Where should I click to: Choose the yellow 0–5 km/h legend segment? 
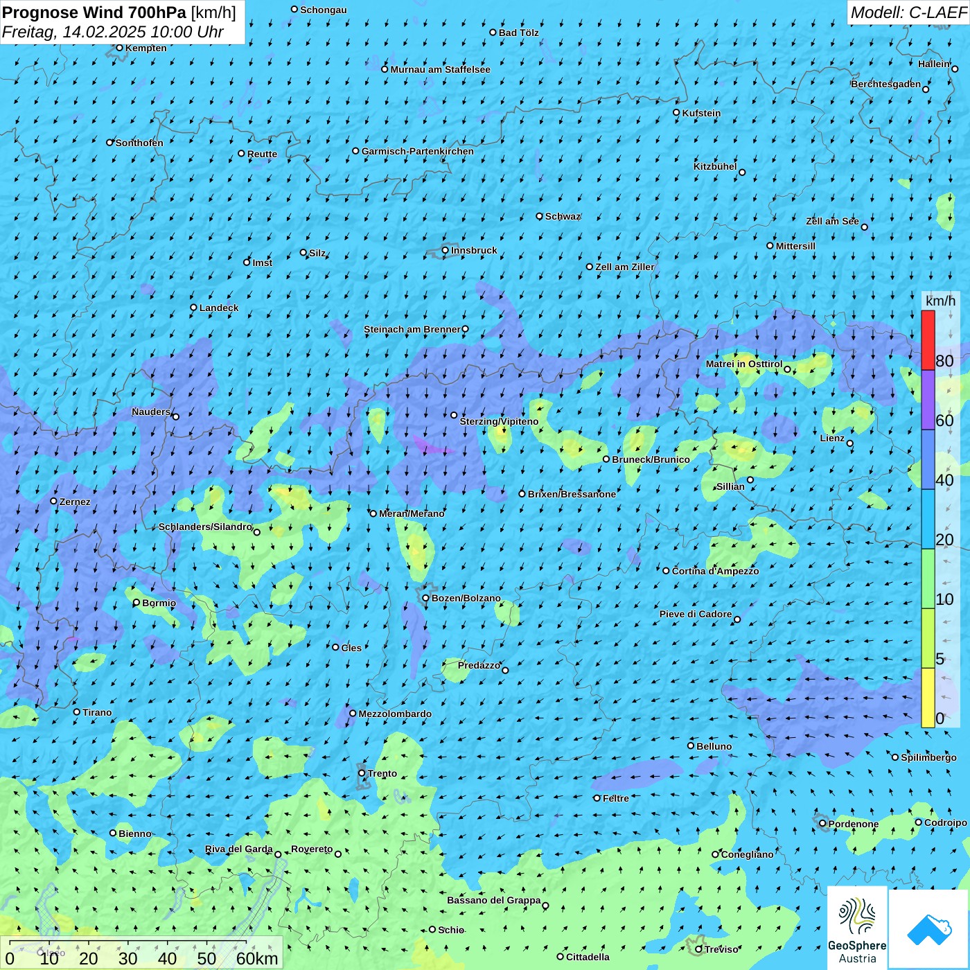928,698
